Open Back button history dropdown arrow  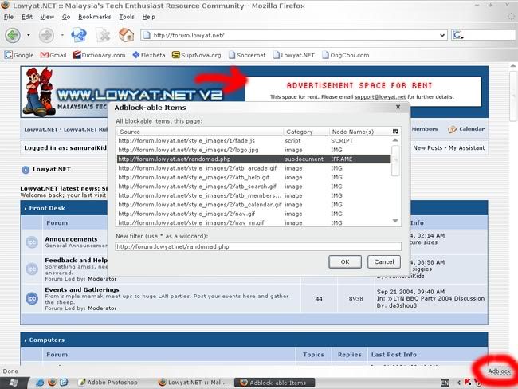click(29, 35)
